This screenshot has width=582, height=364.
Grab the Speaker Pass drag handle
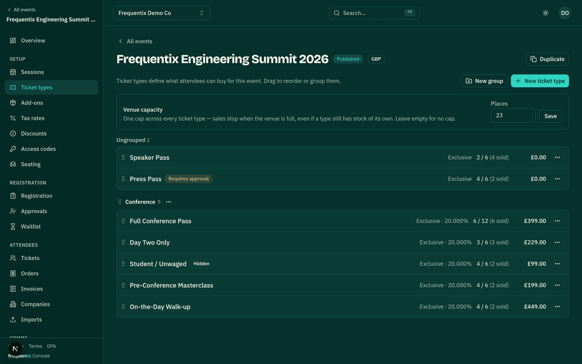(x=123, y=157)
